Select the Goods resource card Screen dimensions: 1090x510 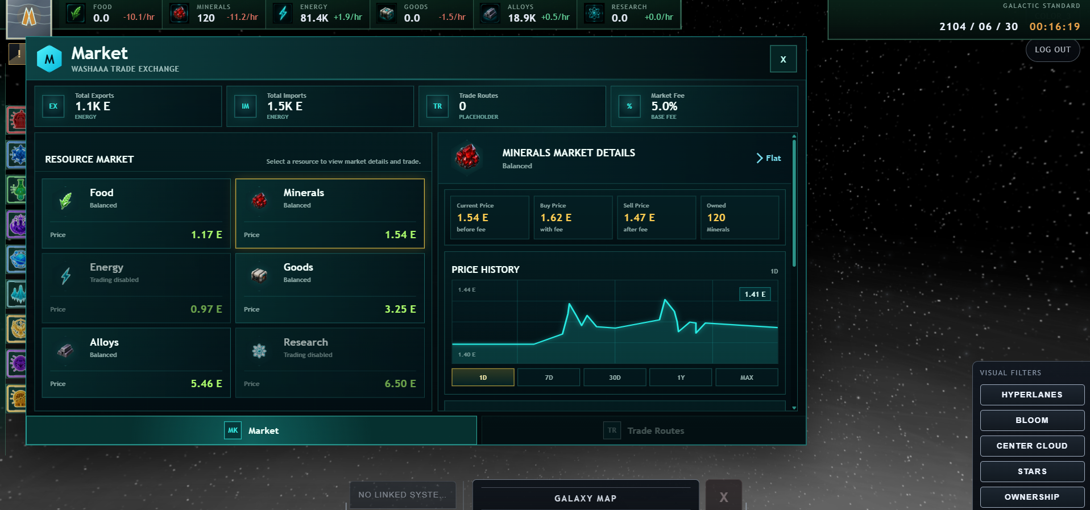point(330,288)
